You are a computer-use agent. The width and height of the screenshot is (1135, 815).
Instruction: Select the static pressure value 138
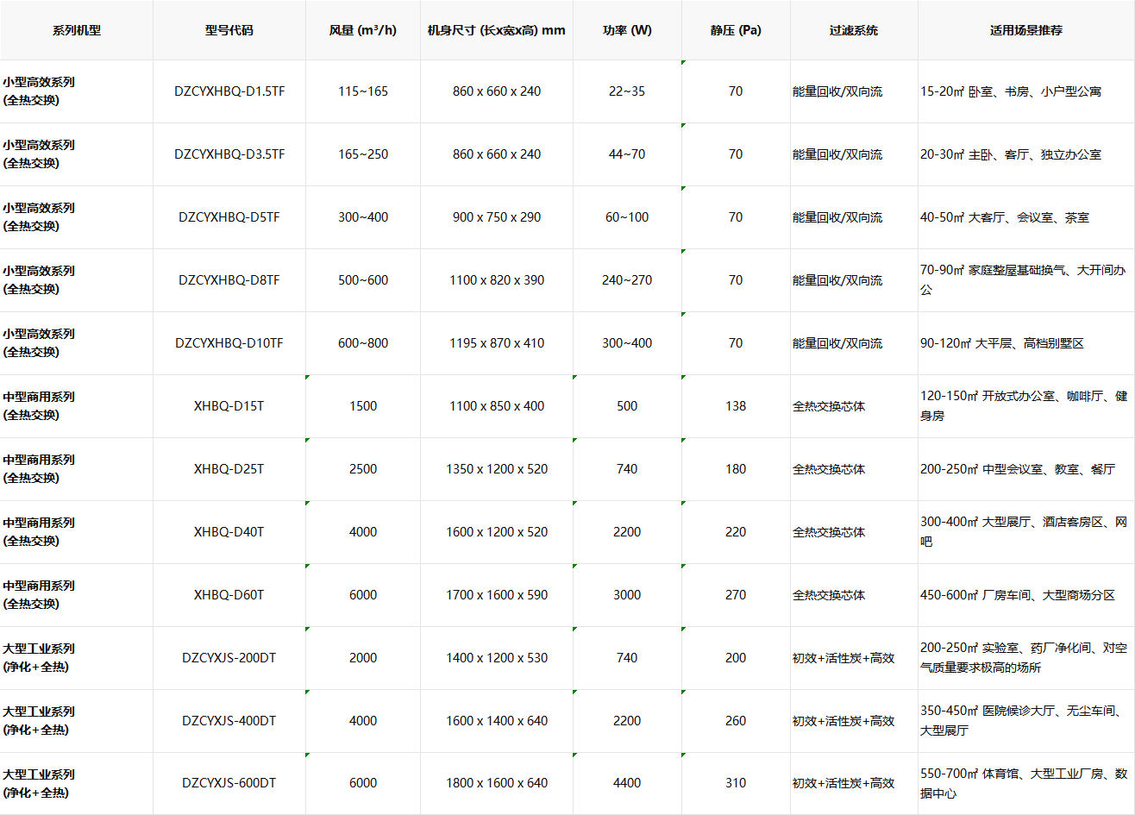[x=736, y=406]
